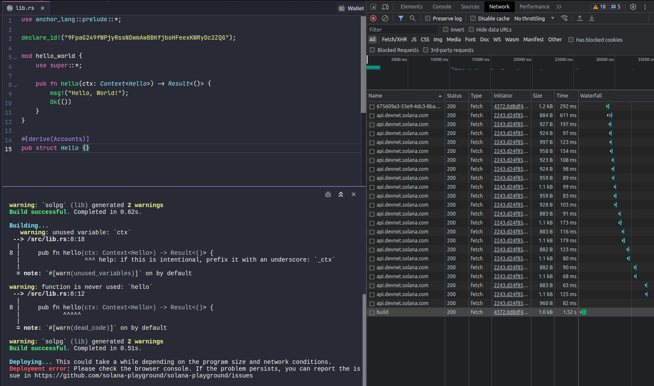Open network conditions via the wifi icon
Image resolution: width=654 pixels, height=386 pixels.
[x=565, y=18]
